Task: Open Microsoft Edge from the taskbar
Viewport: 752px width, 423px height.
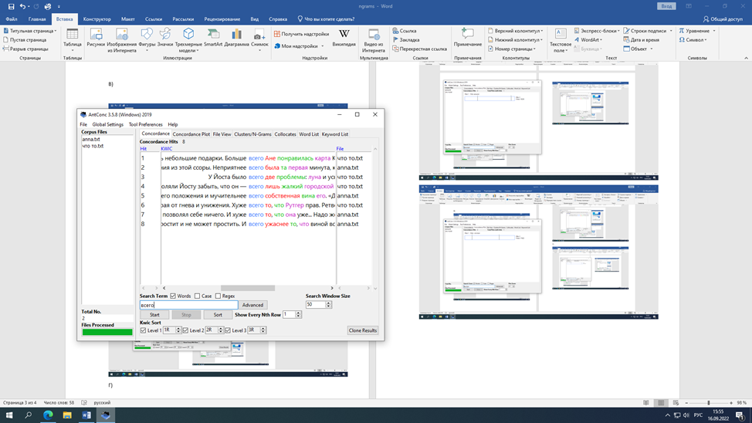Action: coord(48,415)
